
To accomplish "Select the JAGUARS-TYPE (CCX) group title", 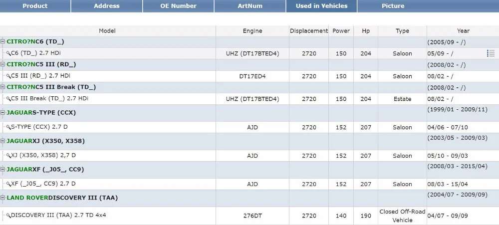I will [41, 113].
